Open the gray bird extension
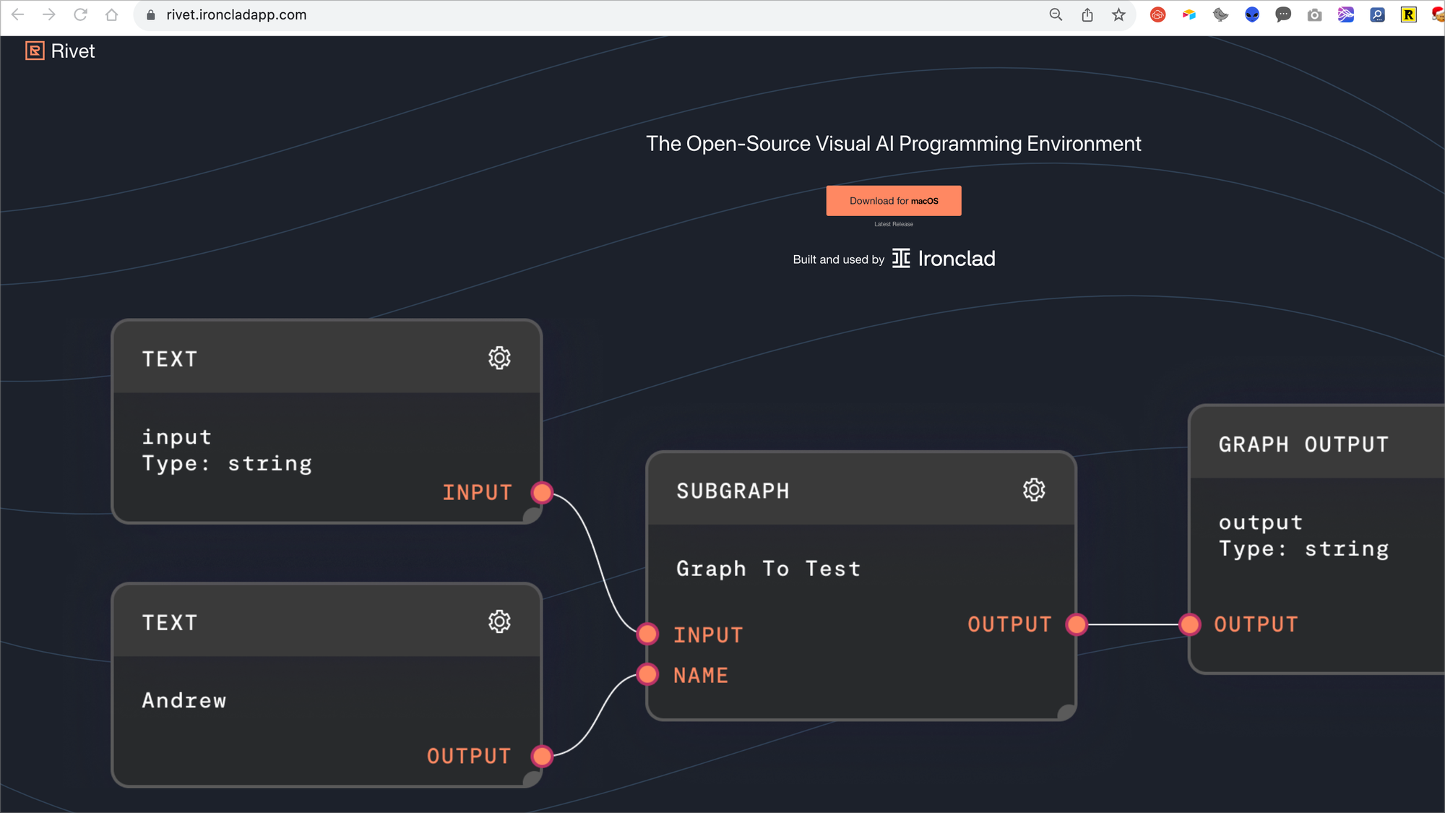The height and width of the screenshot is (813, 1445). [x=1221, y=14]
